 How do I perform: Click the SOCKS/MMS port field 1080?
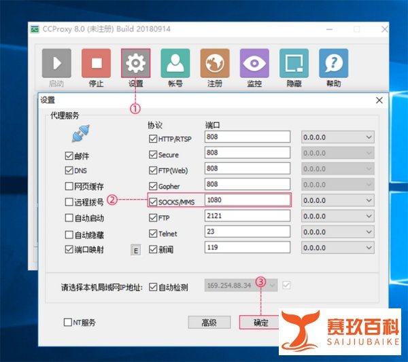[248, 200]
